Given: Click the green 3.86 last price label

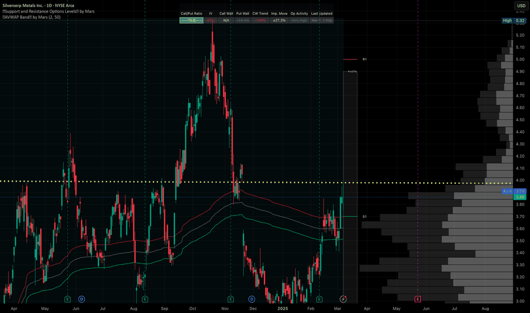Looking at the screenshot, I should coord(520,197).
